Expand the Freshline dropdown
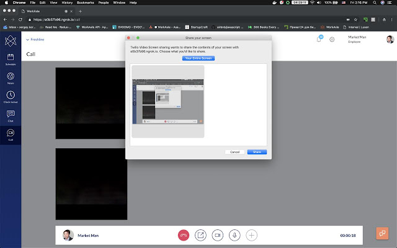The width and height of the screenshot is (397, 248). [x=37, y=40]
